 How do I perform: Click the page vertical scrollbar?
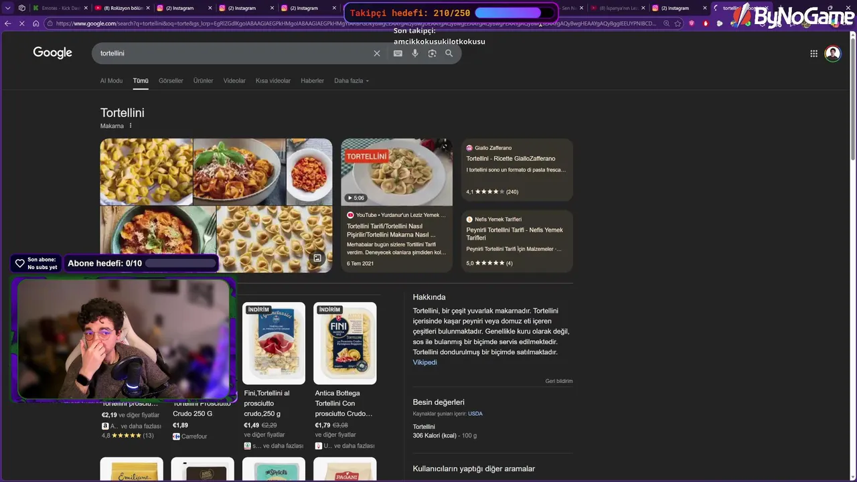point(853,100)
